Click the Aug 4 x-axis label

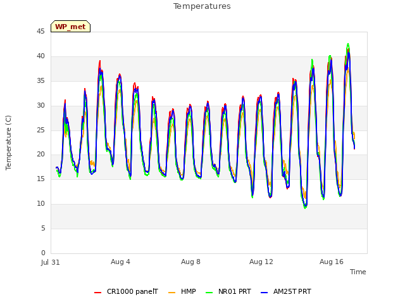point(120,262)
